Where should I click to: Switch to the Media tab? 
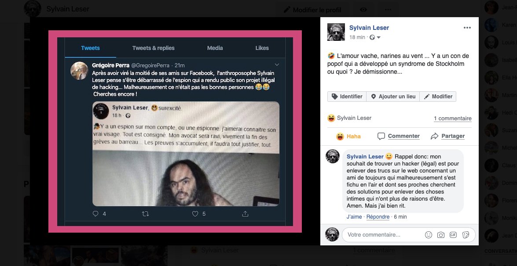215,48
